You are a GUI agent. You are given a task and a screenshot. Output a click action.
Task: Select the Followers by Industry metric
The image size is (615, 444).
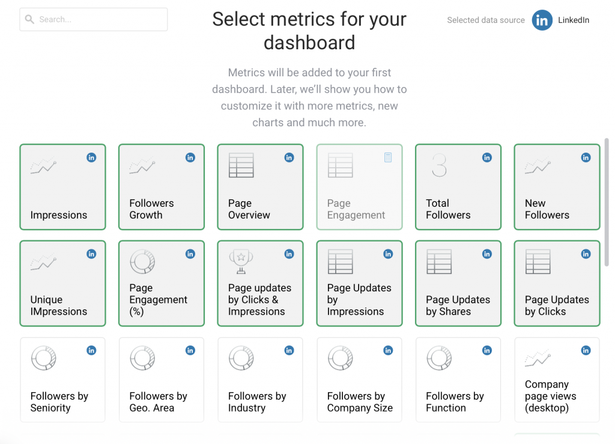[x=261, y=380]
